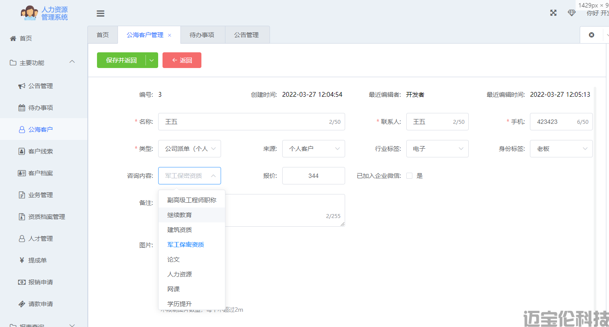Open the 类型 dropdown 公司派单
Image resolution: width=609 pixels, height=327 pixels.
point(190,149)
